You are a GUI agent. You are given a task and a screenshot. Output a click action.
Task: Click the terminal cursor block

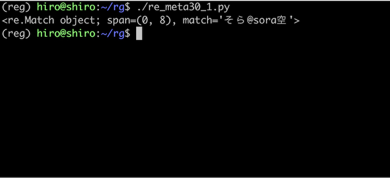pos(139,33)
